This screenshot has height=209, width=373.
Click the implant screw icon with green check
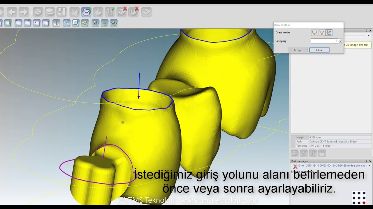point(110,12)
